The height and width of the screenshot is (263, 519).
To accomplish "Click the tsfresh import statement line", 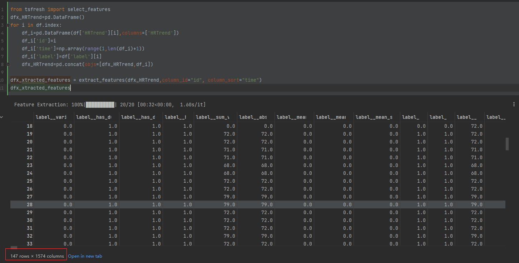I will click(x=60, y=9).
